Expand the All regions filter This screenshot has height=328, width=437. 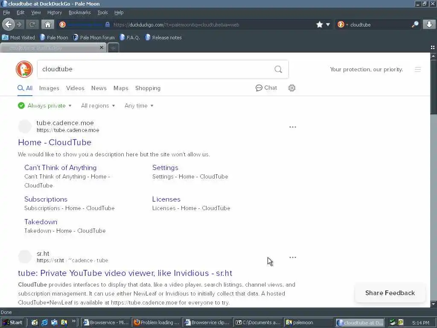point(98,106)
